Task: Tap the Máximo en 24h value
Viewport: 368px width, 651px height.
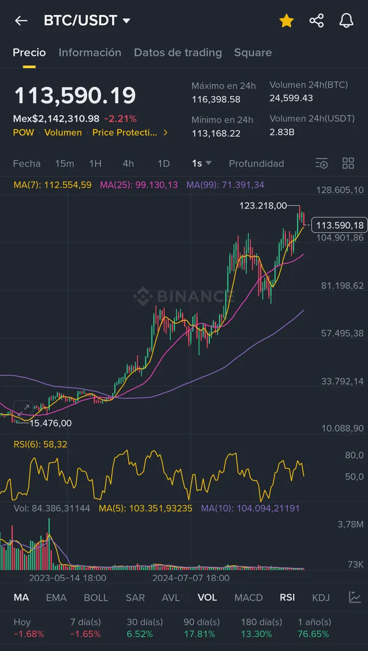Action: point(216,99)
